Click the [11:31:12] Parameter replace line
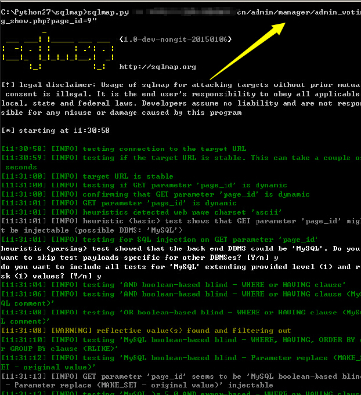 (180, 358)
